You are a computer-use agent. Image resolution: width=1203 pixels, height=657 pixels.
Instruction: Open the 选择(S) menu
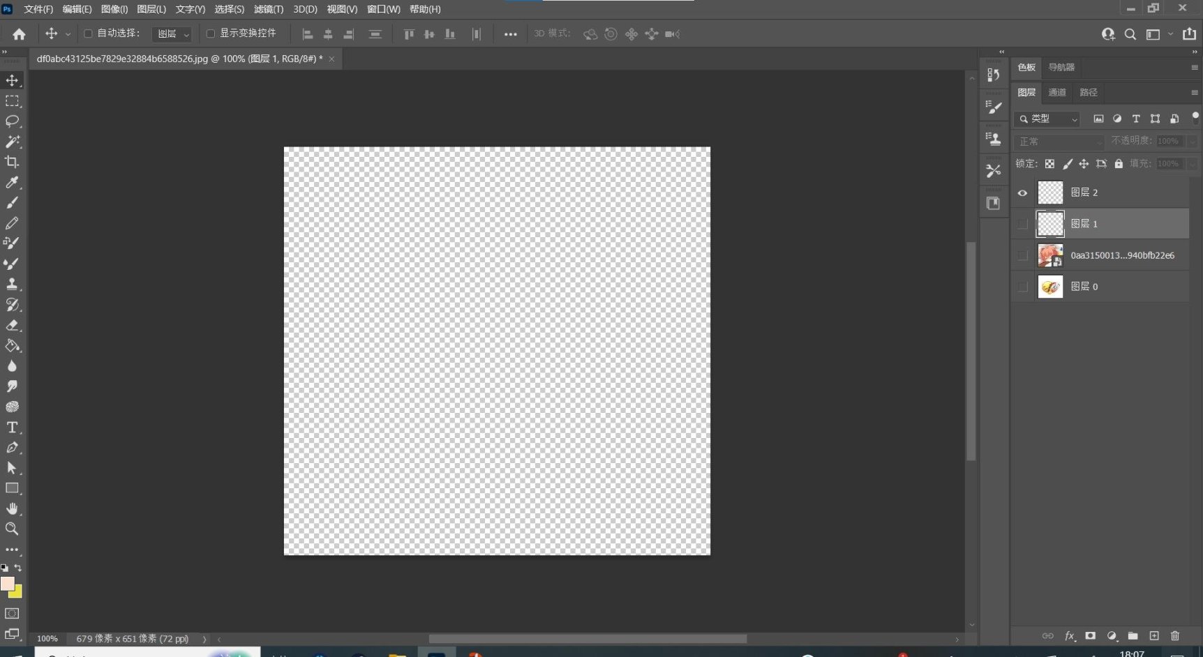click(x=230, y=9)
